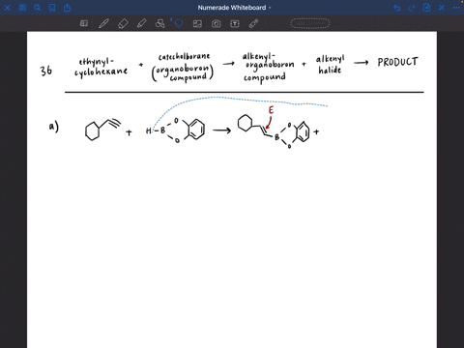Select the eraser tool
The image size is (464, 348).
click(123, 23)
